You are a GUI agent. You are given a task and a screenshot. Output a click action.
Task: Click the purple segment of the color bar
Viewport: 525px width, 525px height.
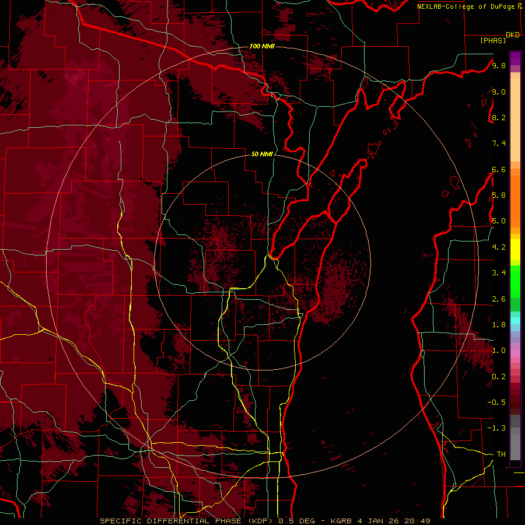coord(515,58)
